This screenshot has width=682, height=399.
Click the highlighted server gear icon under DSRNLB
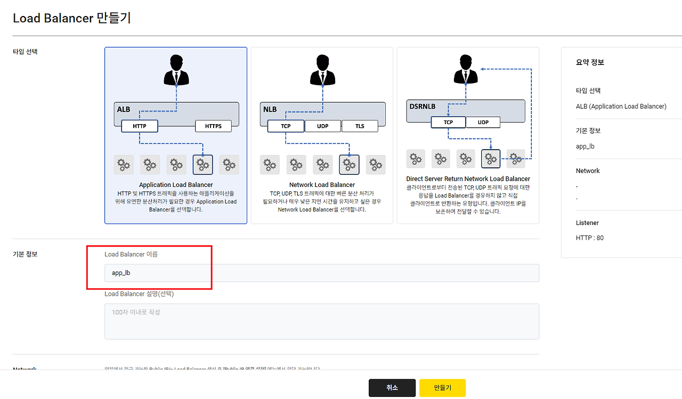(491, 159)
